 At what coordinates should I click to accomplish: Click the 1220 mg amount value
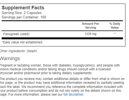click(x=90, y=34)
